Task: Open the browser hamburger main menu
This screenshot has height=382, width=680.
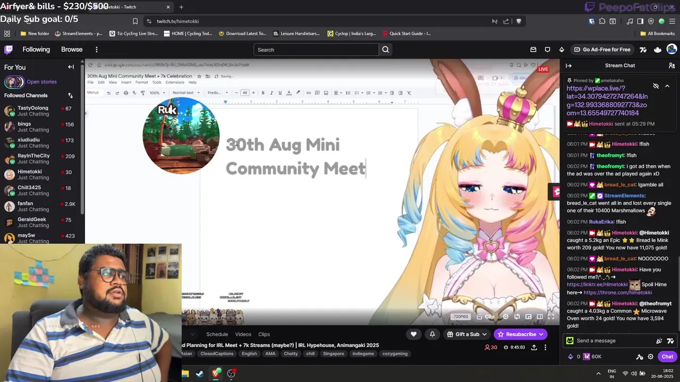Action: coord(672,21)
